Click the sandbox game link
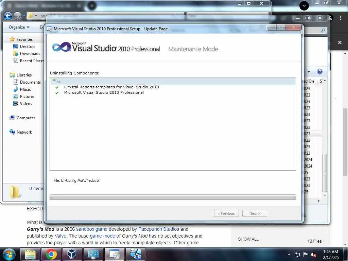The height and width of the screenshot is (261, 348). [x=92, y=229]
